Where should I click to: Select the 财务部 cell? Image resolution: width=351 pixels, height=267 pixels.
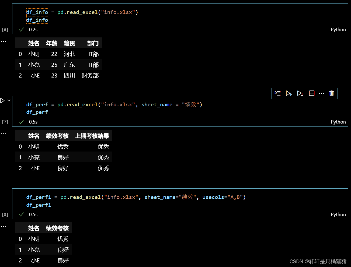pos(90,76)
